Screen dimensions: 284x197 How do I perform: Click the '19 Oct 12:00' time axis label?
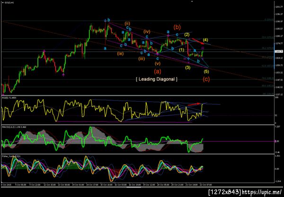point(150,185)
